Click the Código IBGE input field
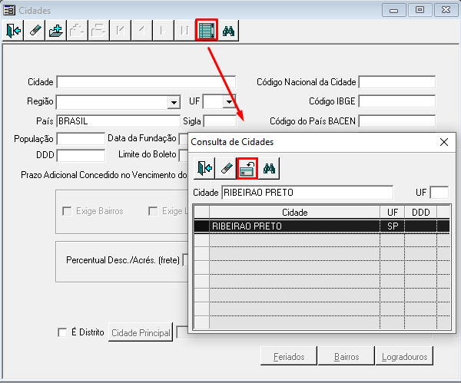The height and width of the screenshot is (383, 461). point(397,101)
